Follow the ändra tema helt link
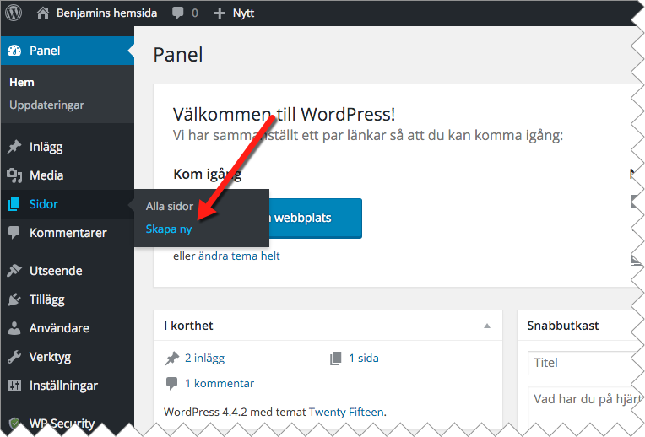The height and width of the screenshot is (437, 645). [239, 256]
